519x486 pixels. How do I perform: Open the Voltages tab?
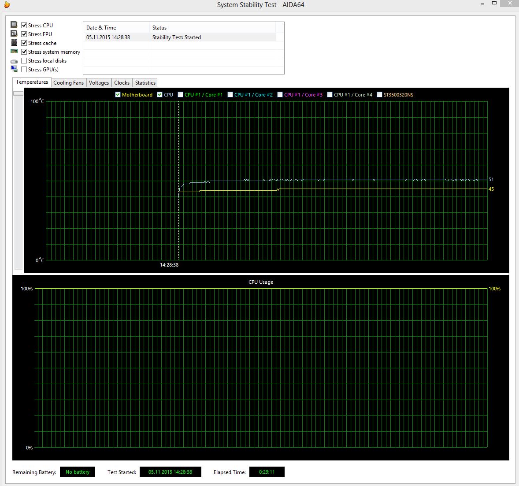(99, 83)
